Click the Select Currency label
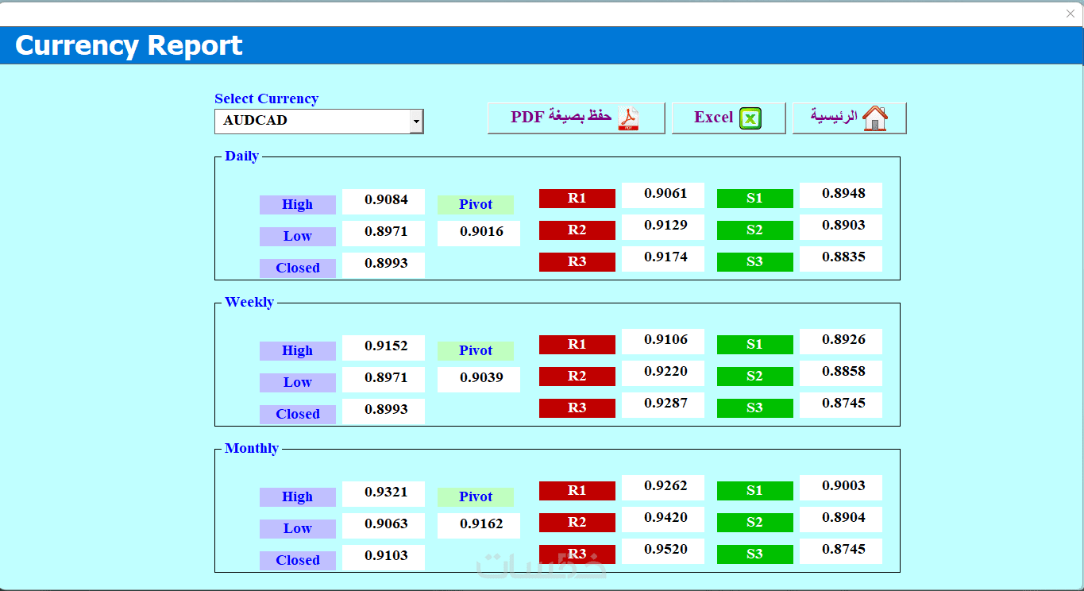This screenshot has width=1084, height=591. click(x=266, y=98)
